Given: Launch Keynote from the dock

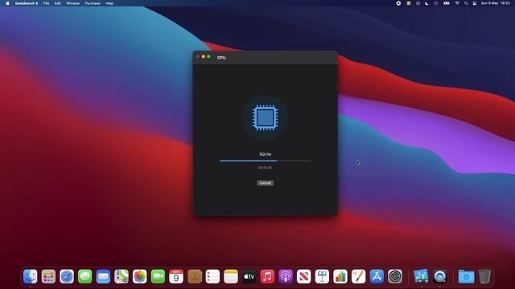Looking at the screenshot, I should coord(322,276).
